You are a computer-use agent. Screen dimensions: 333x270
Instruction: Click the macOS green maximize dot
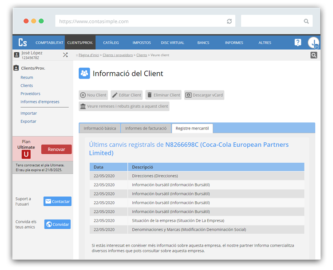click(x=41, y=21)
